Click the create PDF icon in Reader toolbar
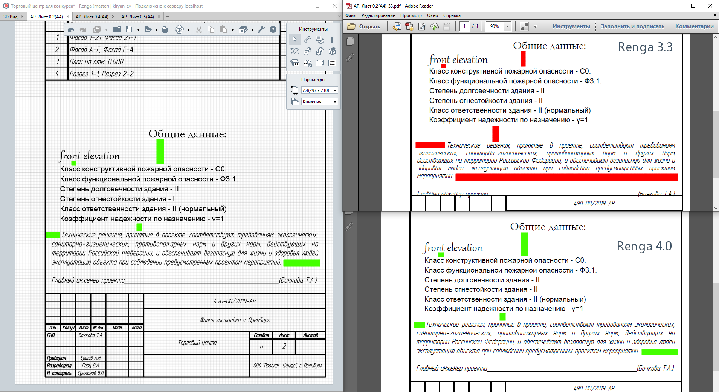 [x=409, y=26]
